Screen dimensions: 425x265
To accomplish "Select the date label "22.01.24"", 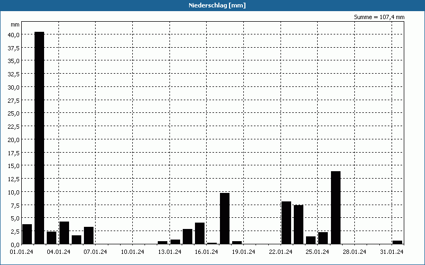I will tap(281, 252).
